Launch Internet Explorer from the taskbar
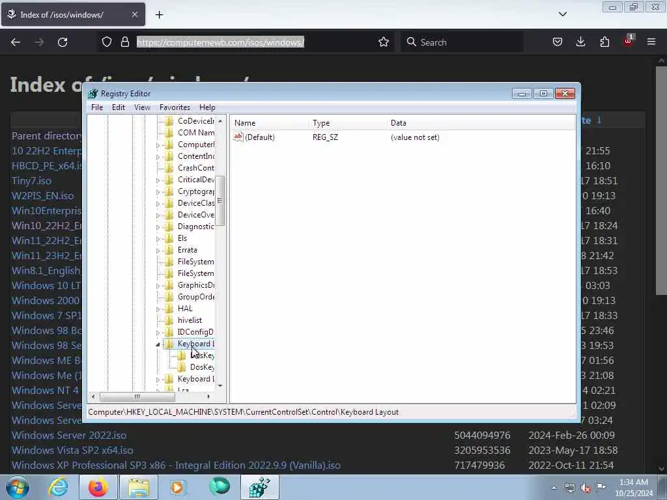 [x=58, y=487]
